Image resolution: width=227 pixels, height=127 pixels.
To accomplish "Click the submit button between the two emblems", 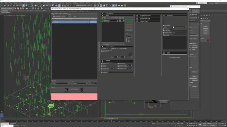I will coord(74,90).
